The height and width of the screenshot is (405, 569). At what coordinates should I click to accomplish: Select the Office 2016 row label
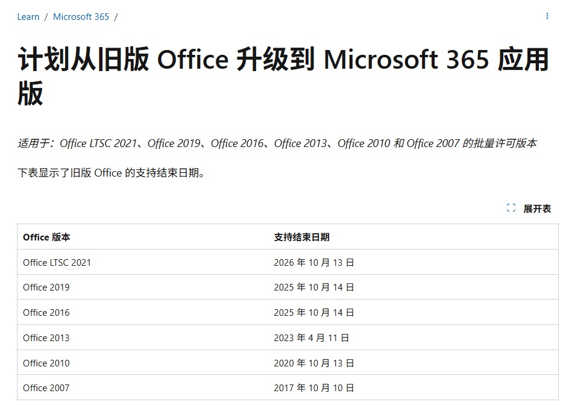point(46,313)
